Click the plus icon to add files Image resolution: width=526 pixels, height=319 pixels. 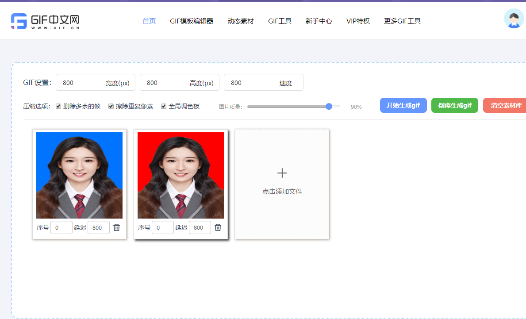(282, 173)
